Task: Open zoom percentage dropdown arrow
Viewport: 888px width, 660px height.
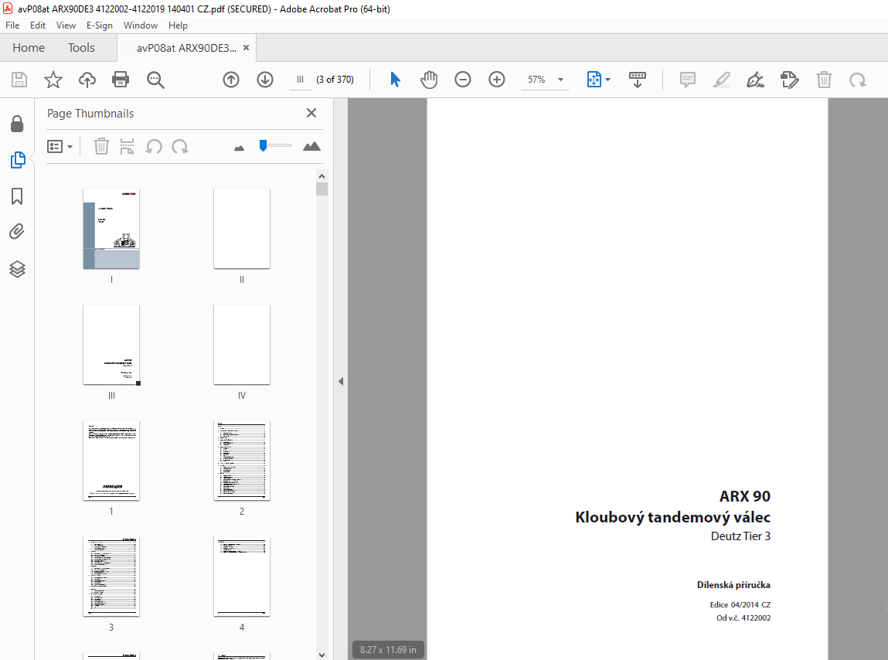Action: [x=560, y=80]
